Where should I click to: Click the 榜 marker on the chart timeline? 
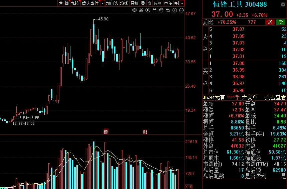point(106,132)
